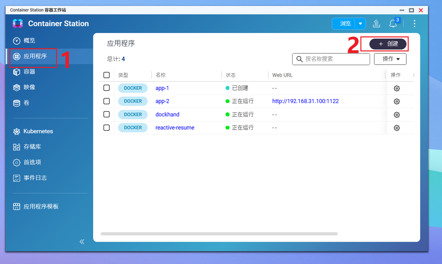
Task: Click the search magnifier icon
Action: tap(299, 59)
